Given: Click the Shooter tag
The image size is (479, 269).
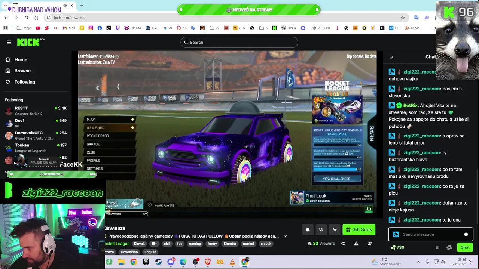Looking at the screenshot, I should 230,244.
